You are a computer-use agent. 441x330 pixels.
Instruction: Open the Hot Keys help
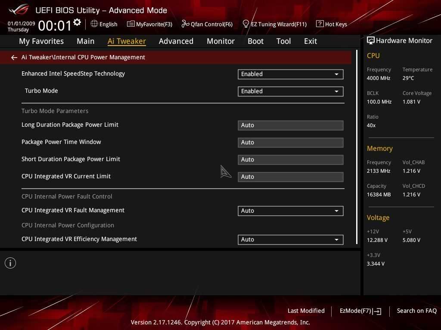coord(332,24)
